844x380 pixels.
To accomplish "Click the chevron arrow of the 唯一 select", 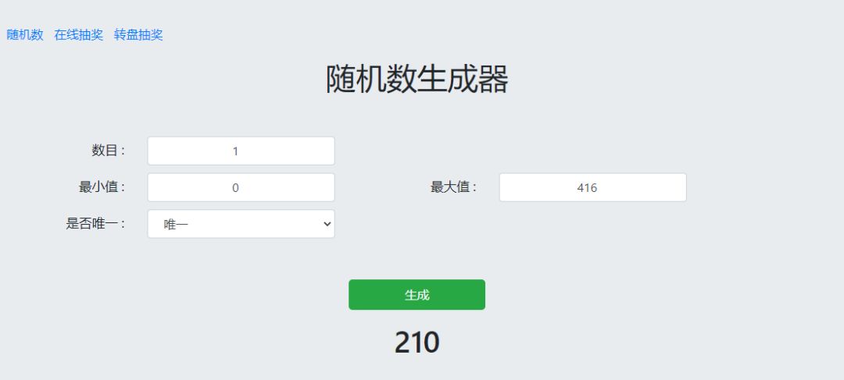I will pos(327,225).
